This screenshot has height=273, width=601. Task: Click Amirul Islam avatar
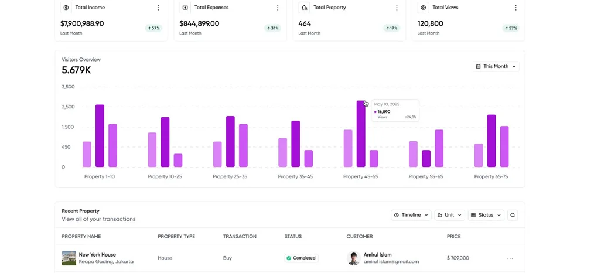coord(353,258)
